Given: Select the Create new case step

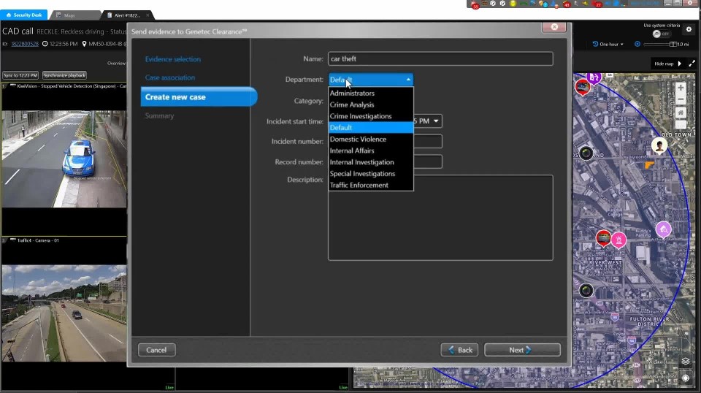Looking at the screenshot, I should click(x=199, y=97).
